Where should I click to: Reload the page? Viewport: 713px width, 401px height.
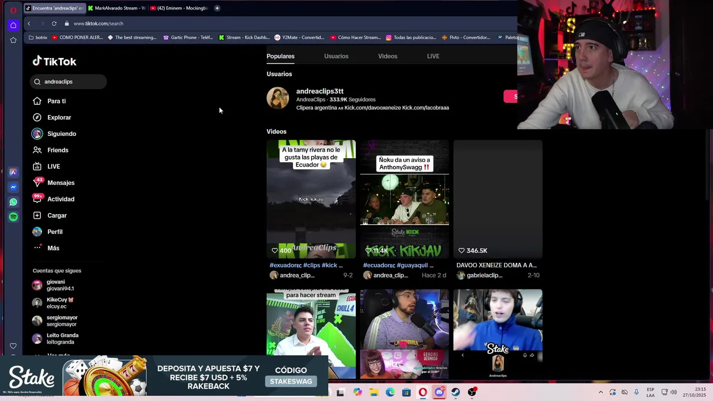pyautogui.click(x=54, y=23)
